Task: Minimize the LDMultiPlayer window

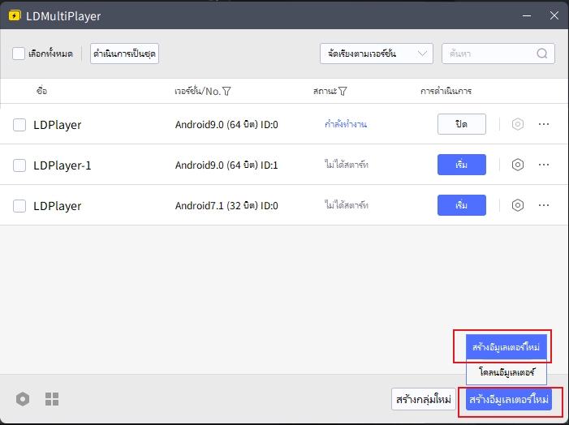Action: coord(527,15)
